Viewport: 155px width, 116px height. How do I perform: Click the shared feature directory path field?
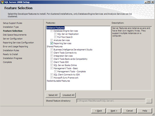[x=111, y=101]
